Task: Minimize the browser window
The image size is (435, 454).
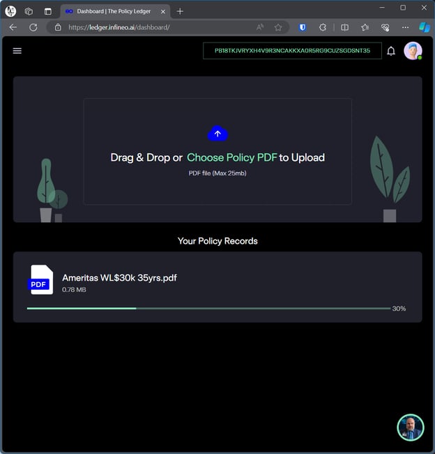Action: point(382,8)
